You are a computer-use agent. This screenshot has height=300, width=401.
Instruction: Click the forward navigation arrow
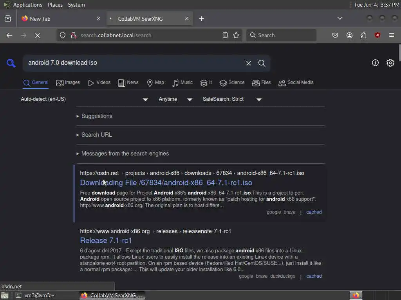point(23,36)
